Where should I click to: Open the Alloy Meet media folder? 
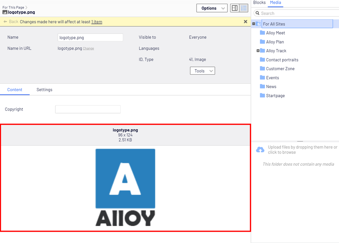pyautogui.click(x=276, y=33)
